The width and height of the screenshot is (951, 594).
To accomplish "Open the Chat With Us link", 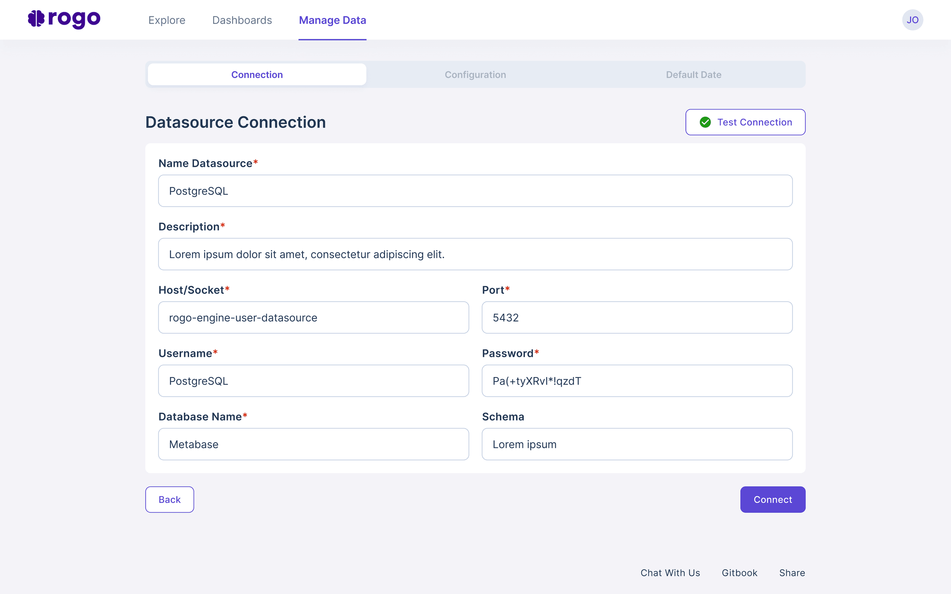I will pos(670,573).
